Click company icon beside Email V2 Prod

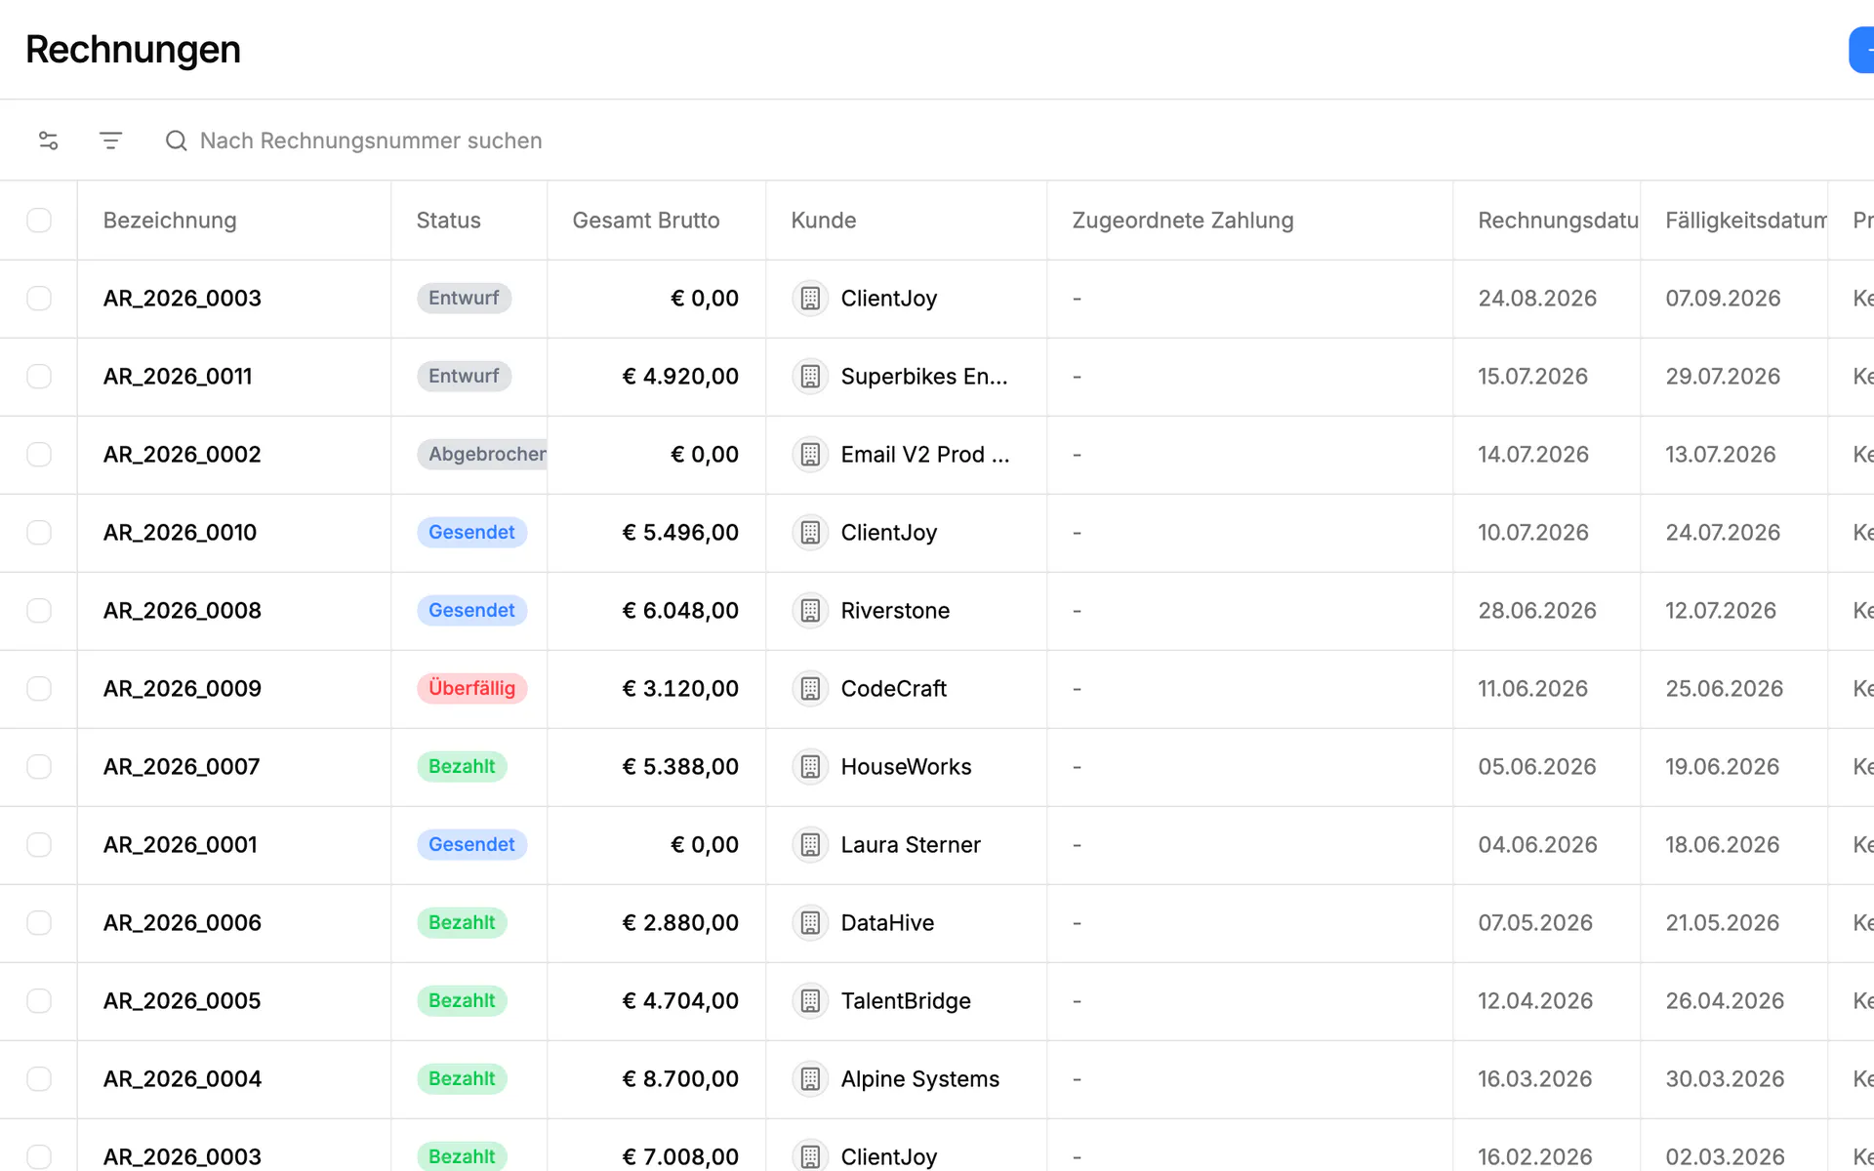point(810,455)
